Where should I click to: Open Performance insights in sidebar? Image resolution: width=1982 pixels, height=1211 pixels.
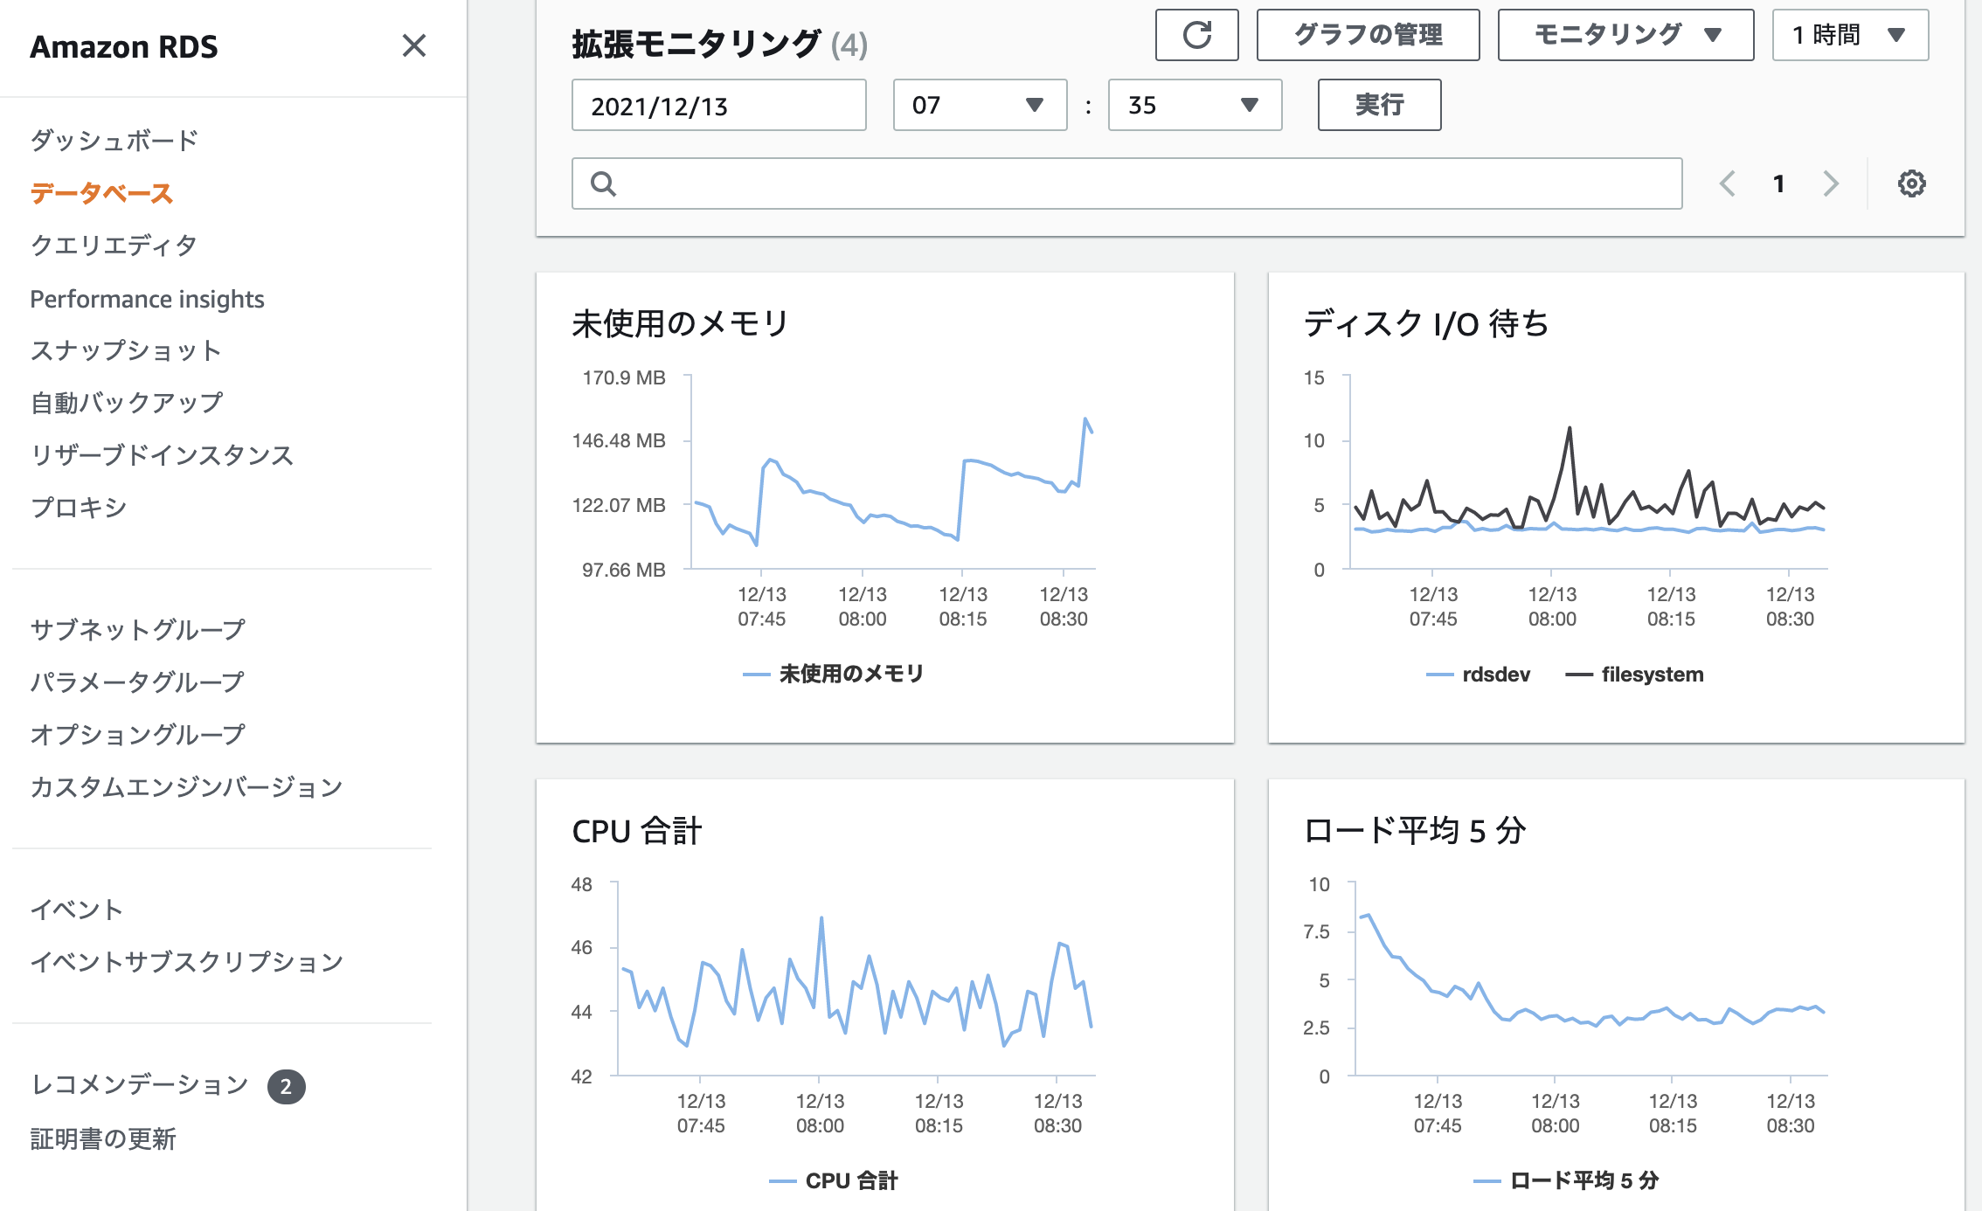(147, 299)
